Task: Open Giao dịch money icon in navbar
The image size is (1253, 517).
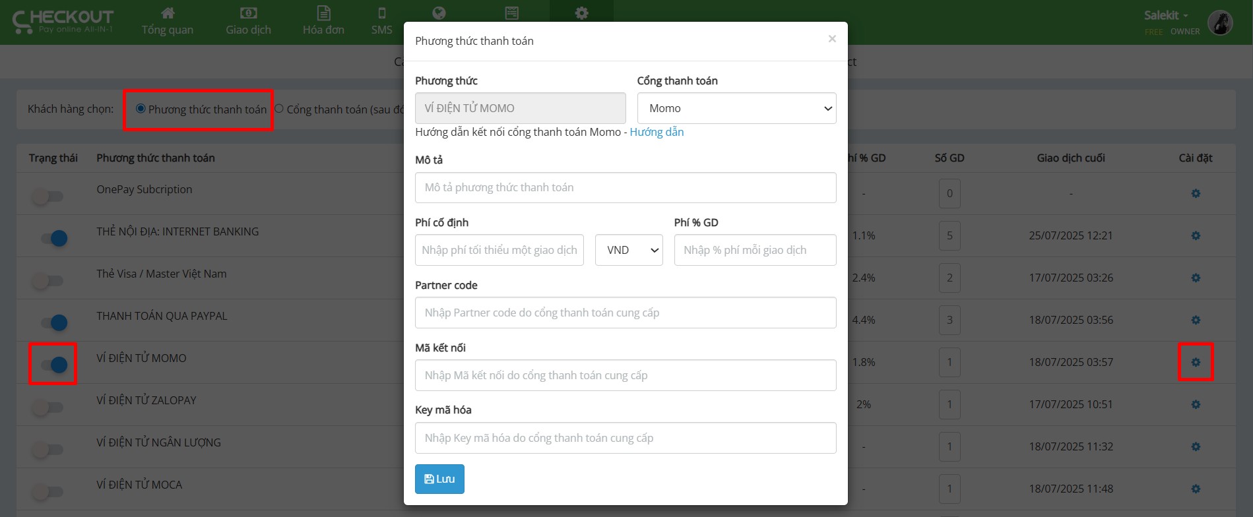Action: 249,13
